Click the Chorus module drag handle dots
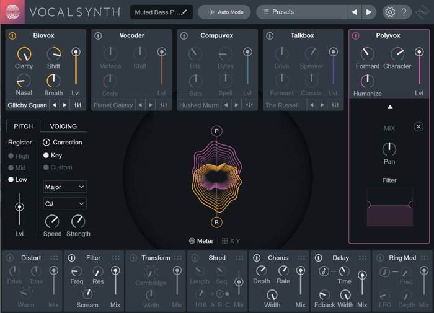 click(x=301, y=258)
